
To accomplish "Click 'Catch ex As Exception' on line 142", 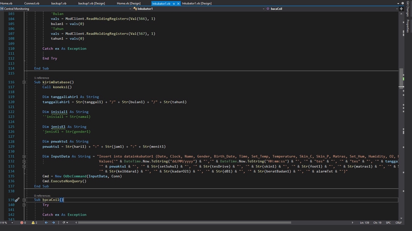I will 64,215.
